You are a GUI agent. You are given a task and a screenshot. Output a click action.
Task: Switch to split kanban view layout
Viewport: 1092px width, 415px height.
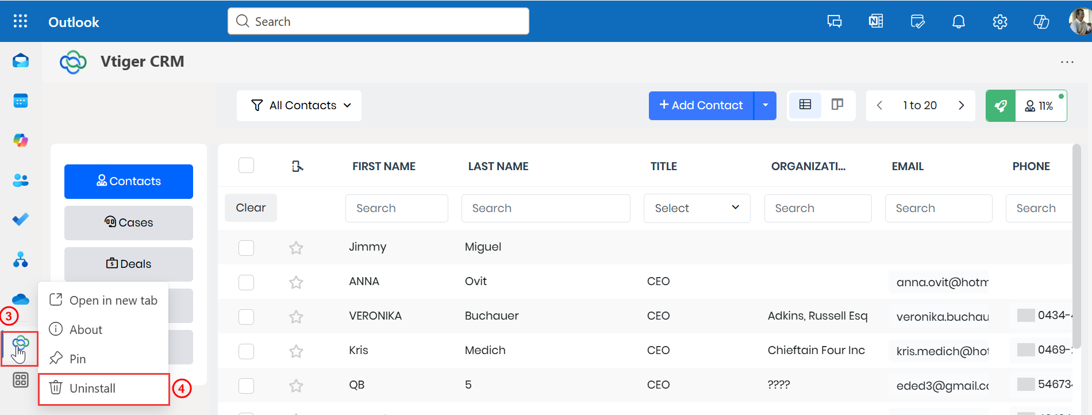(x=837, y=105)
